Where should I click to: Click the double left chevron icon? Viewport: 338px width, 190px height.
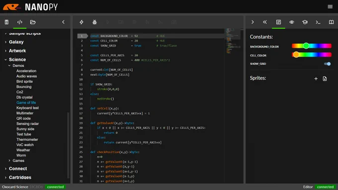click(265, 22)
